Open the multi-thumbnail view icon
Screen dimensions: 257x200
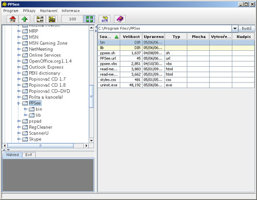point(40,19)
